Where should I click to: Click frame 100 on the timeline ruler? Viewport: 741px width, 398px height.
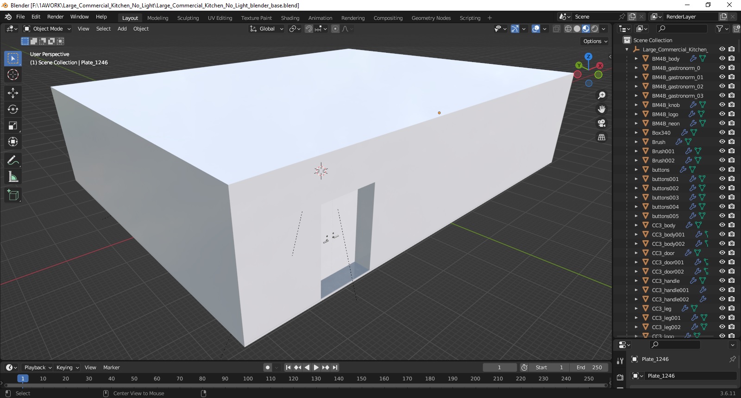[248, 379]
